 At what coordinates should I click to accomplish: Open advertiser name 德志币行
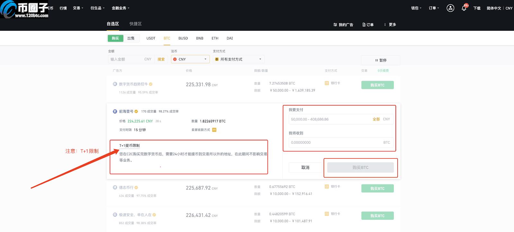tap(126, 187)
